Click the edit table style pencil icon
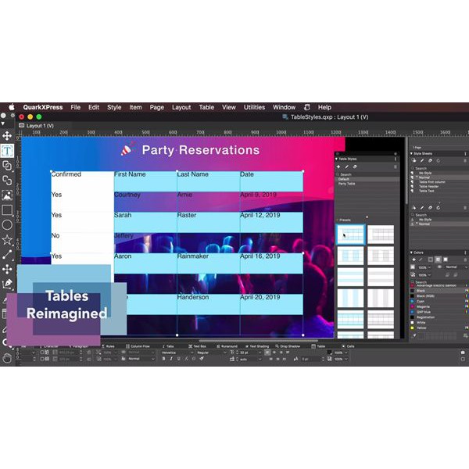This screenshot has width=469, height=469. tap(347, 166)
